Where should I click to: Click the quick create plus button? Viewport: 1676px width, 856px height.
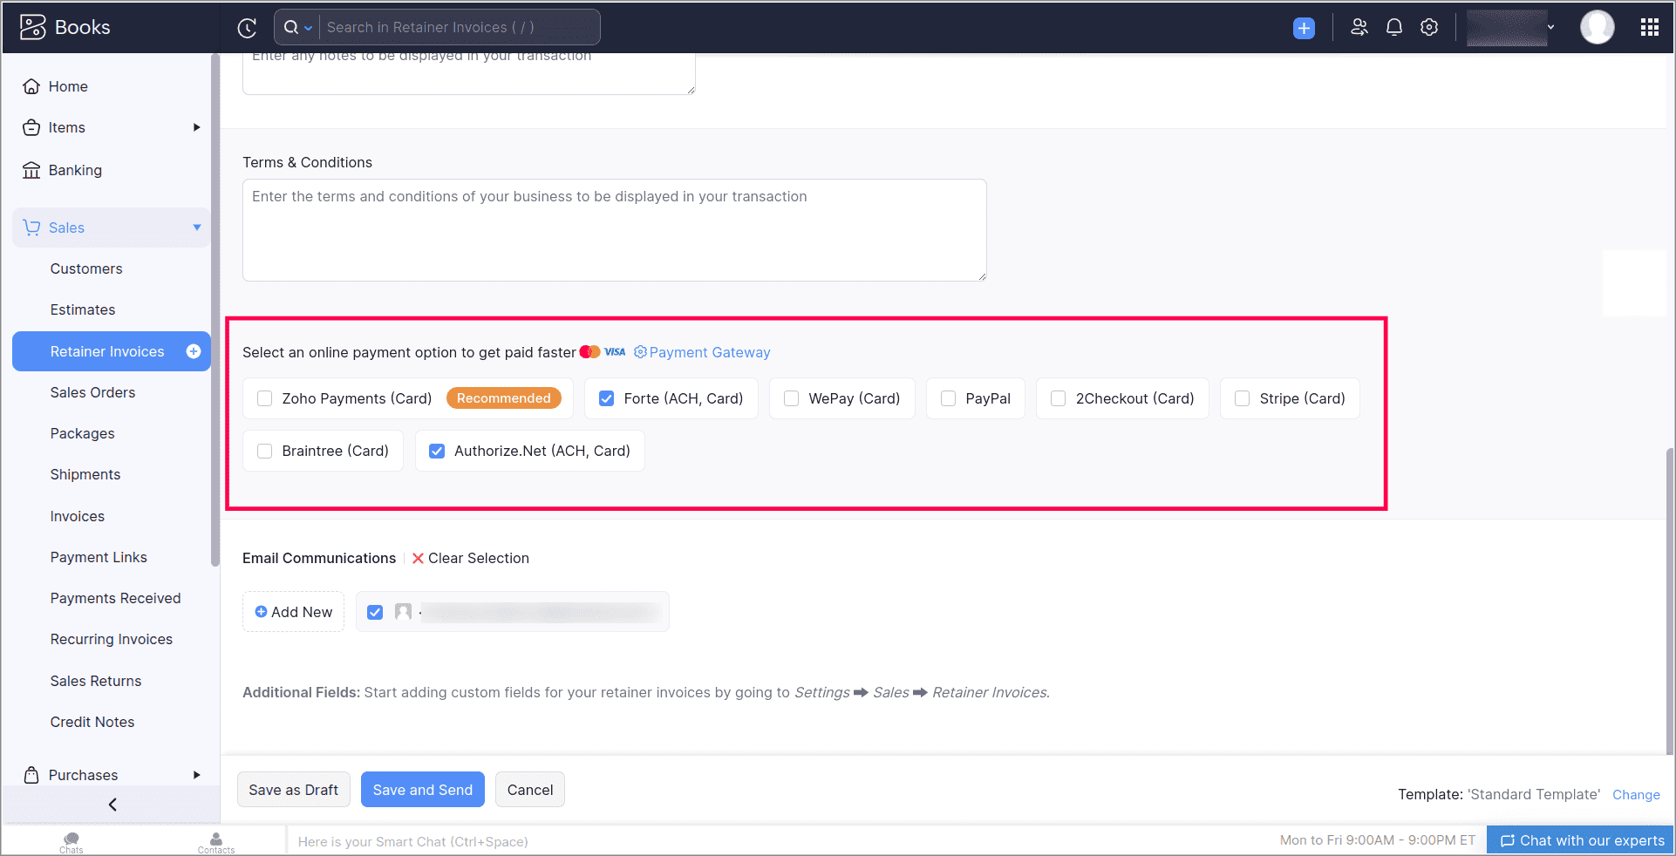1304,28
